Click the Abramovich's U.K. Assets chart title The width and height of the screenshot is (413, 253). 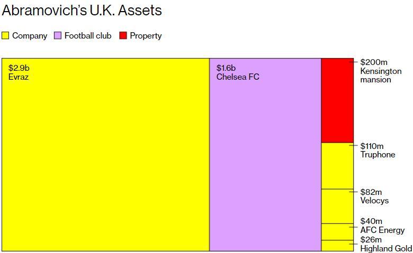click(82, 11)
